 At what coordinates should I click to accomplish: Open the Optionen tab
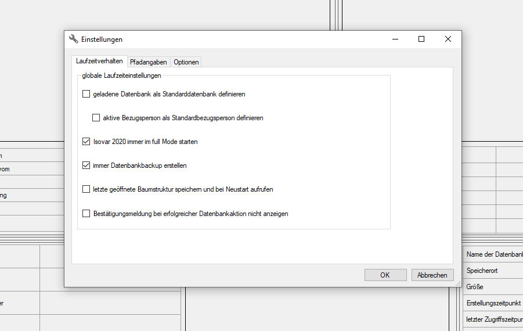click(x=186, y=62)
